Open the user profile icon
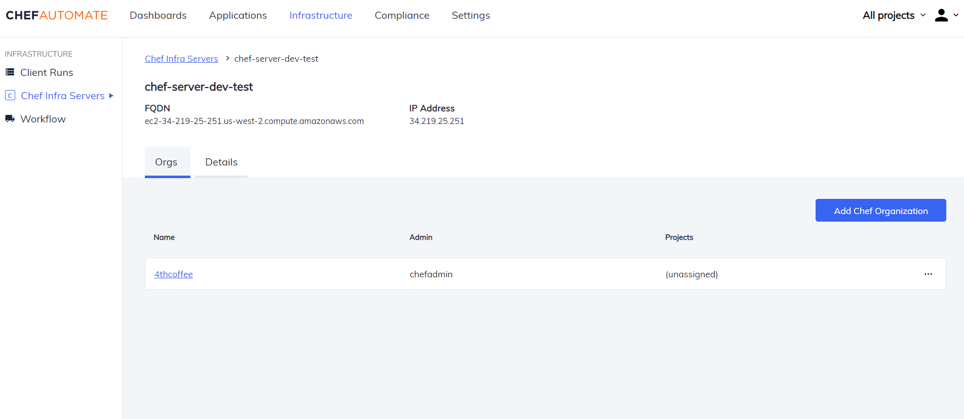 [941, 15]
